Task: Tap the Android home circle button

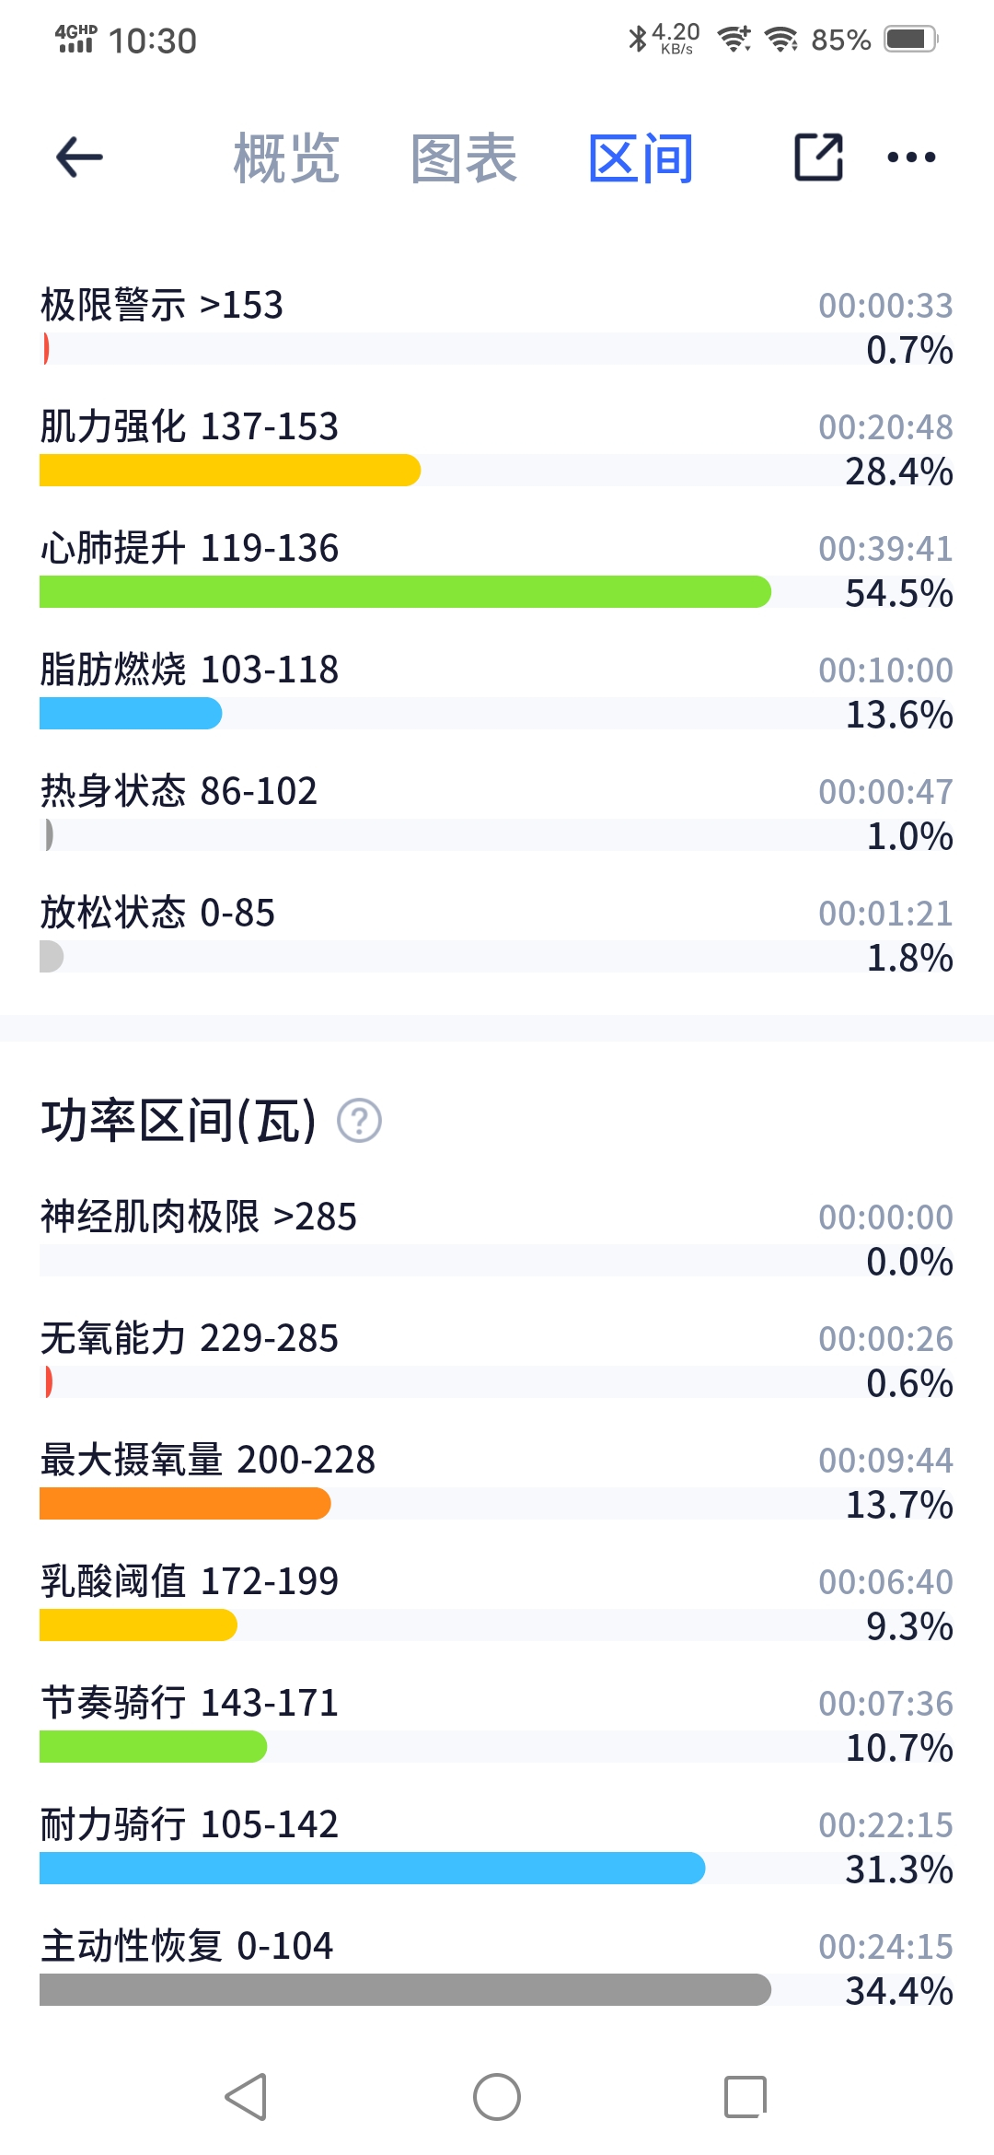Action: (x=497, y=2097)
